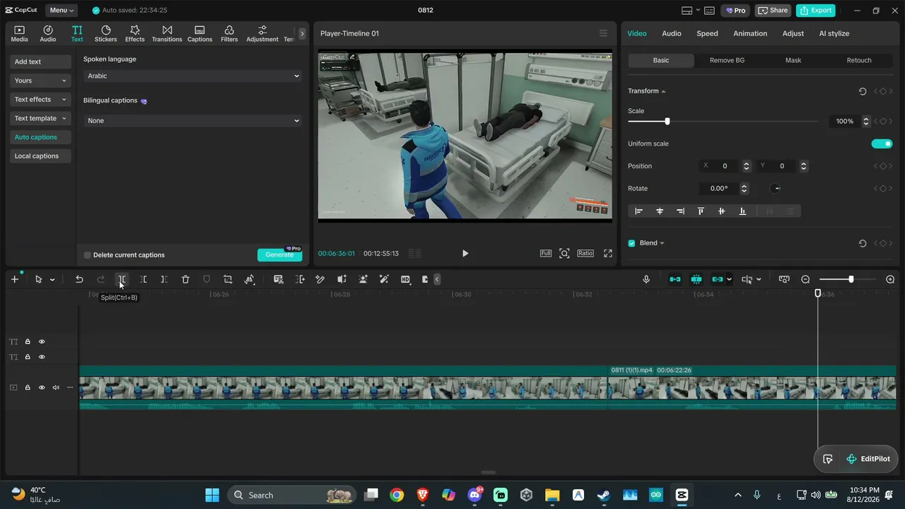
Task: Zoom out the timeline
Action: 805,279
